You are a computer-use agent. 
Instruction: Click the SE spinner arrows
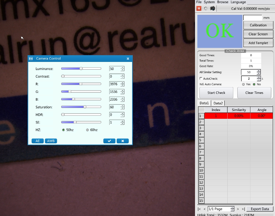122,122
